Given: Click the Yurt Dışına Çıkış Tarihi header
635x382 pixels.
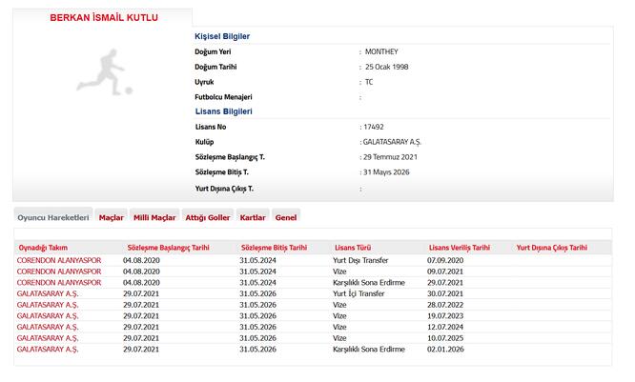Looking at the screenshot, I should [x=551, y=247].
